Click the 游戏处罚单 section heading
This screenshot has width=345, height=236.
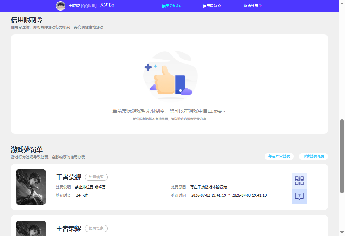27,150
